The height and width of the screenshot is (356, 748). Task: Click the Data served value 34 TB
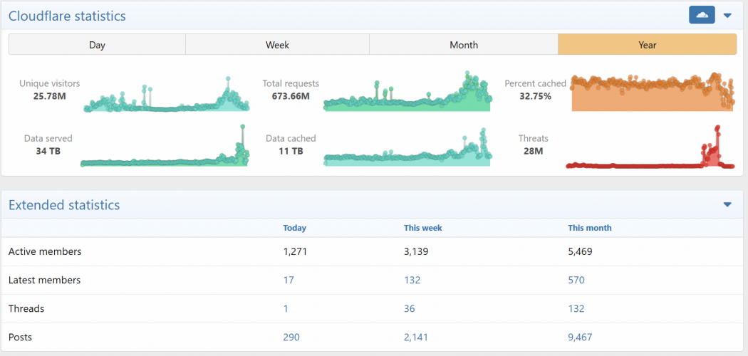point(48,152)
